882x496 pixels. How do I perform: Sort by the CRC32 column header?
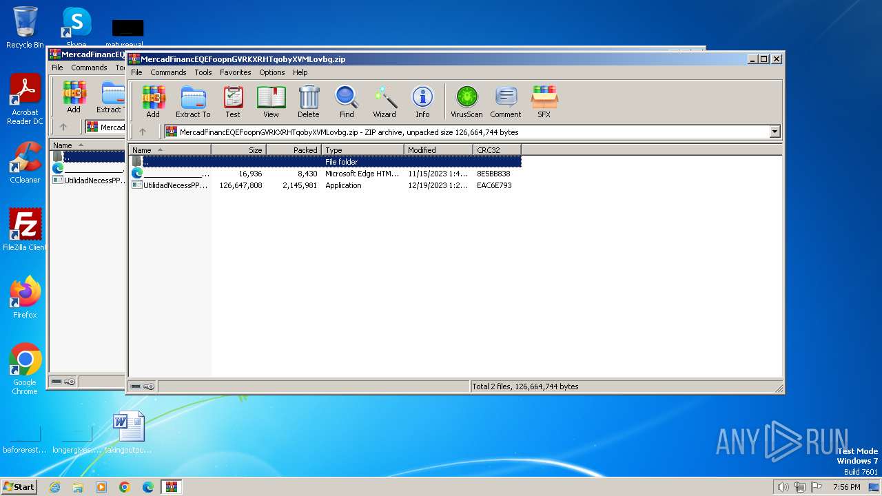(497, 149)
